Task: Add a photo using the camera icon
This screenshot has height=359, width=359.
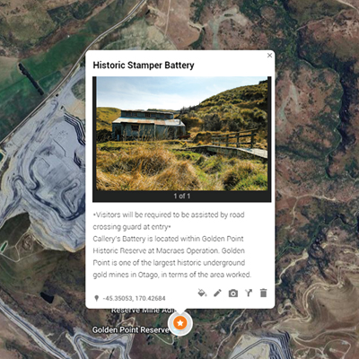Action: (x=233, y=293)
